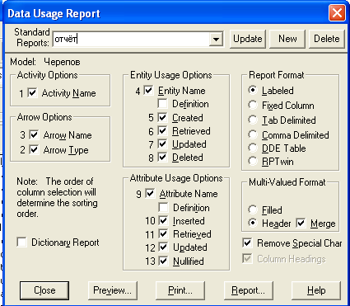Choose the Tab Delimited format

(x=253, y=120)
